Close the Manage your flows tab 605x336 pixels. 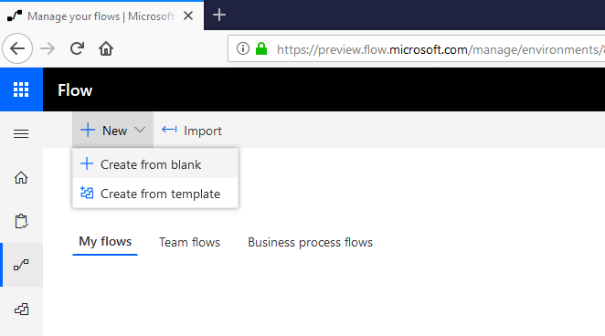[188, 16]
